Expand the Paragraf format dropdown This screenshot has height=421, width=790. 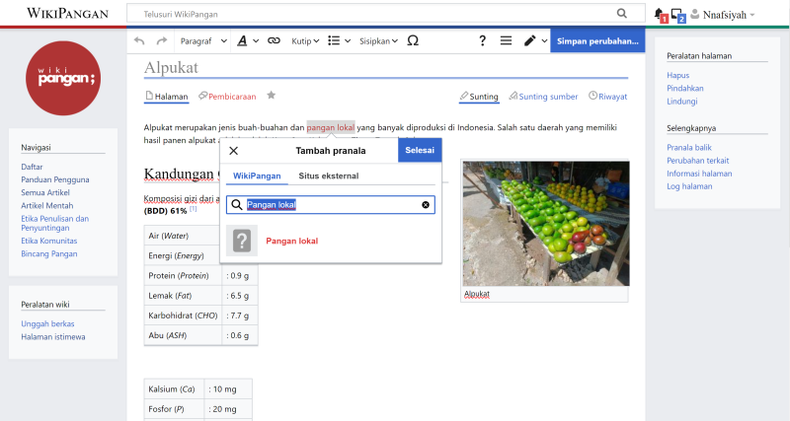click(203, 40)
